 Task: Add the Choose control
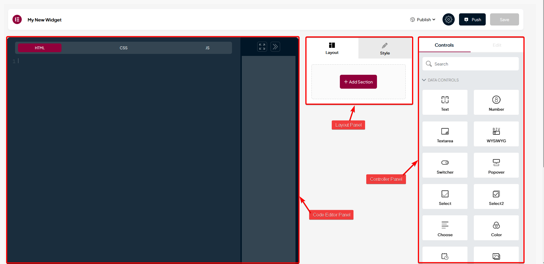pyautogui.click(x=445, y=228)
